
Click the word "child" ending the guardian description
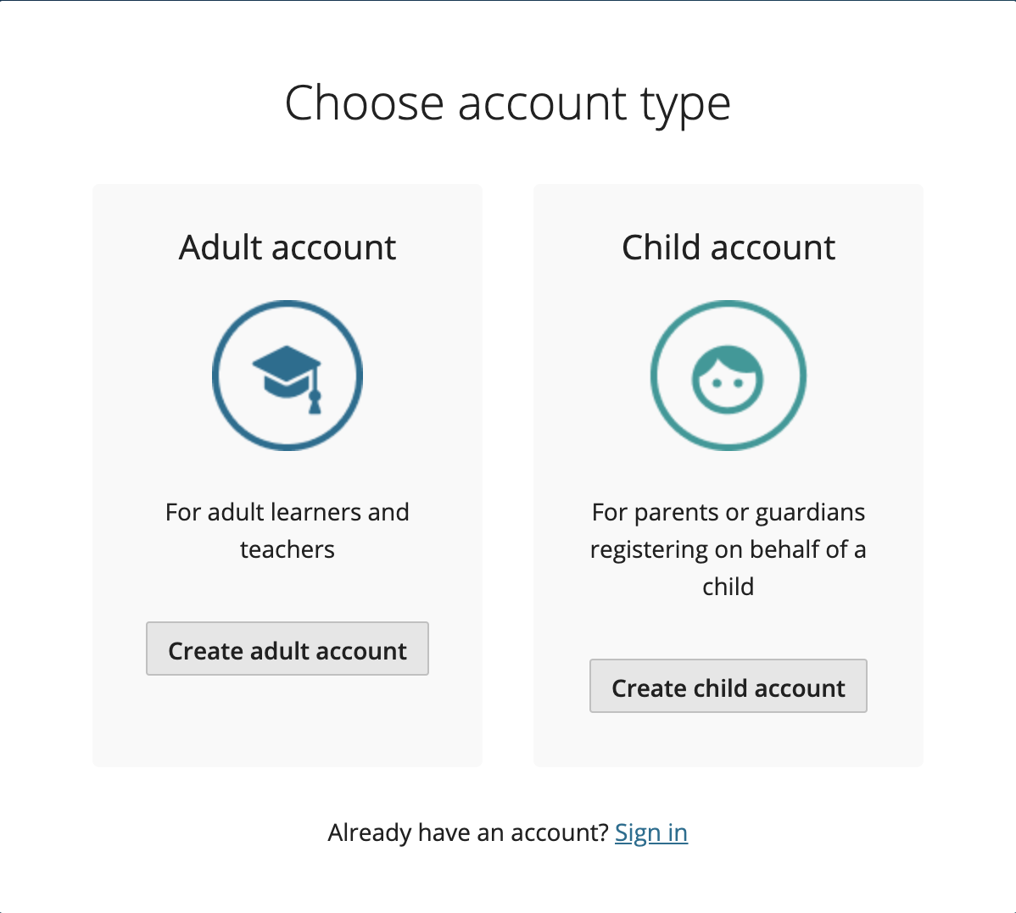729,587
